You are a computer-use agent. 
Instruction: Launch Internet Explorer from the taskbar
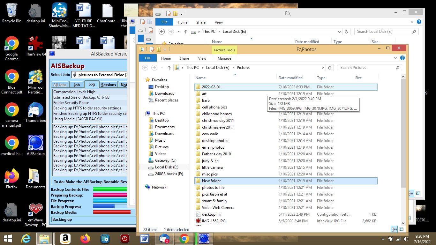[26, 238]
